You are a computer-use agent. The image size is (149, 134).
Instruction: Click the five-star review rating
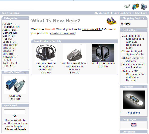click(134, 113)
